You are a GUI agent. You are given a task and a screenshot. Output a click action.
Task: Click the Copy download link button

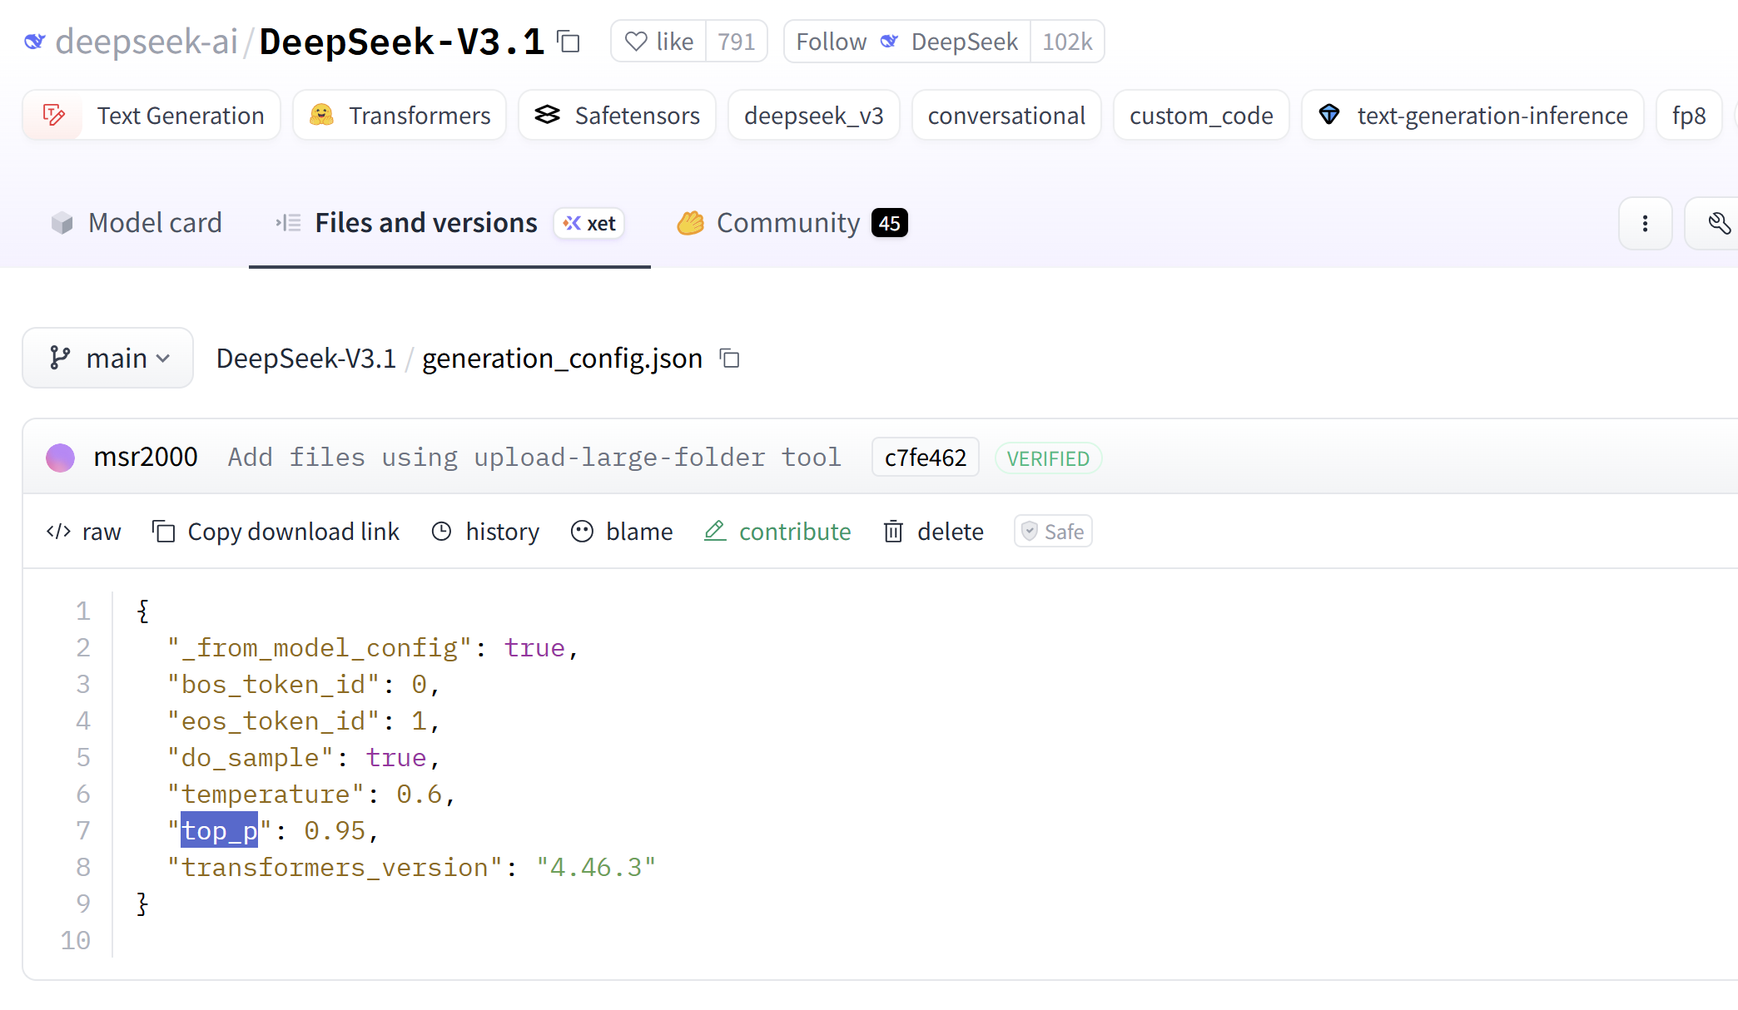pyautogui.click(x=276, y=532)
